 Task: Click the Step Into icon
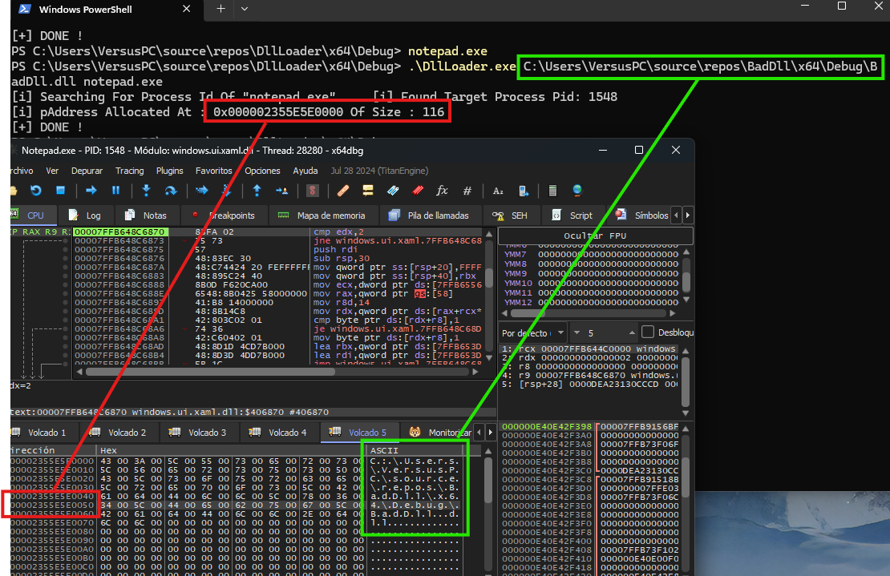click(x=146, y=191)
